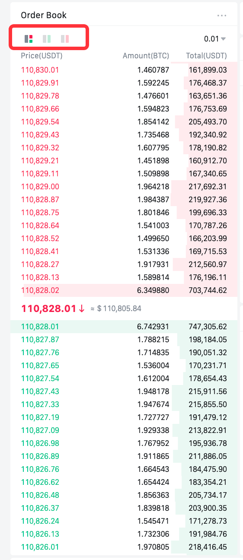The image size is (243, 560).
Task: Click the Amount(BTC) column header
Action: pyautogui.click(x=146, y=56)
